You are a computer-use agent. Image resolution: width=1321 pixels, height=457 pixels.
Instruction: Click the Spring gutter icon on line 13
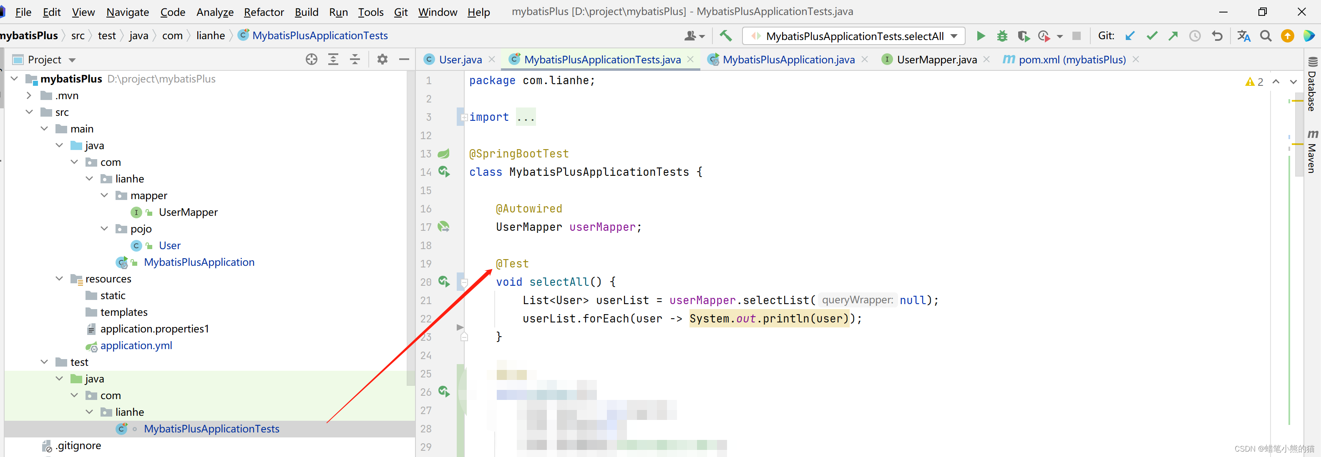point(444,153)
